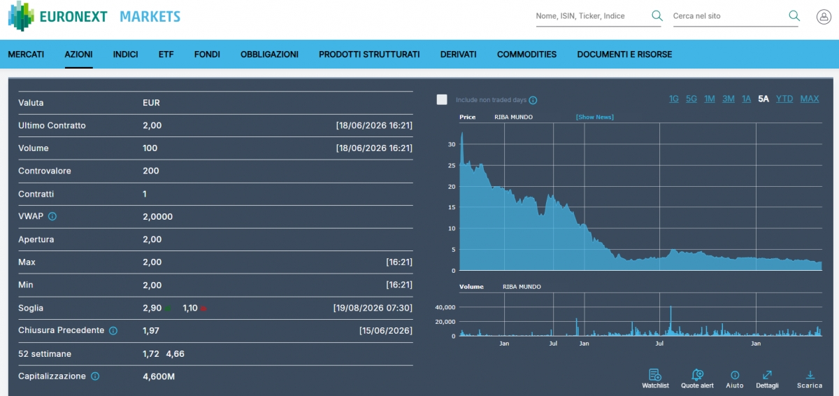Viewport: 839px width, 396px height.
Task: Click the 52 settimane high 4,66
Action: coord(175,353)
